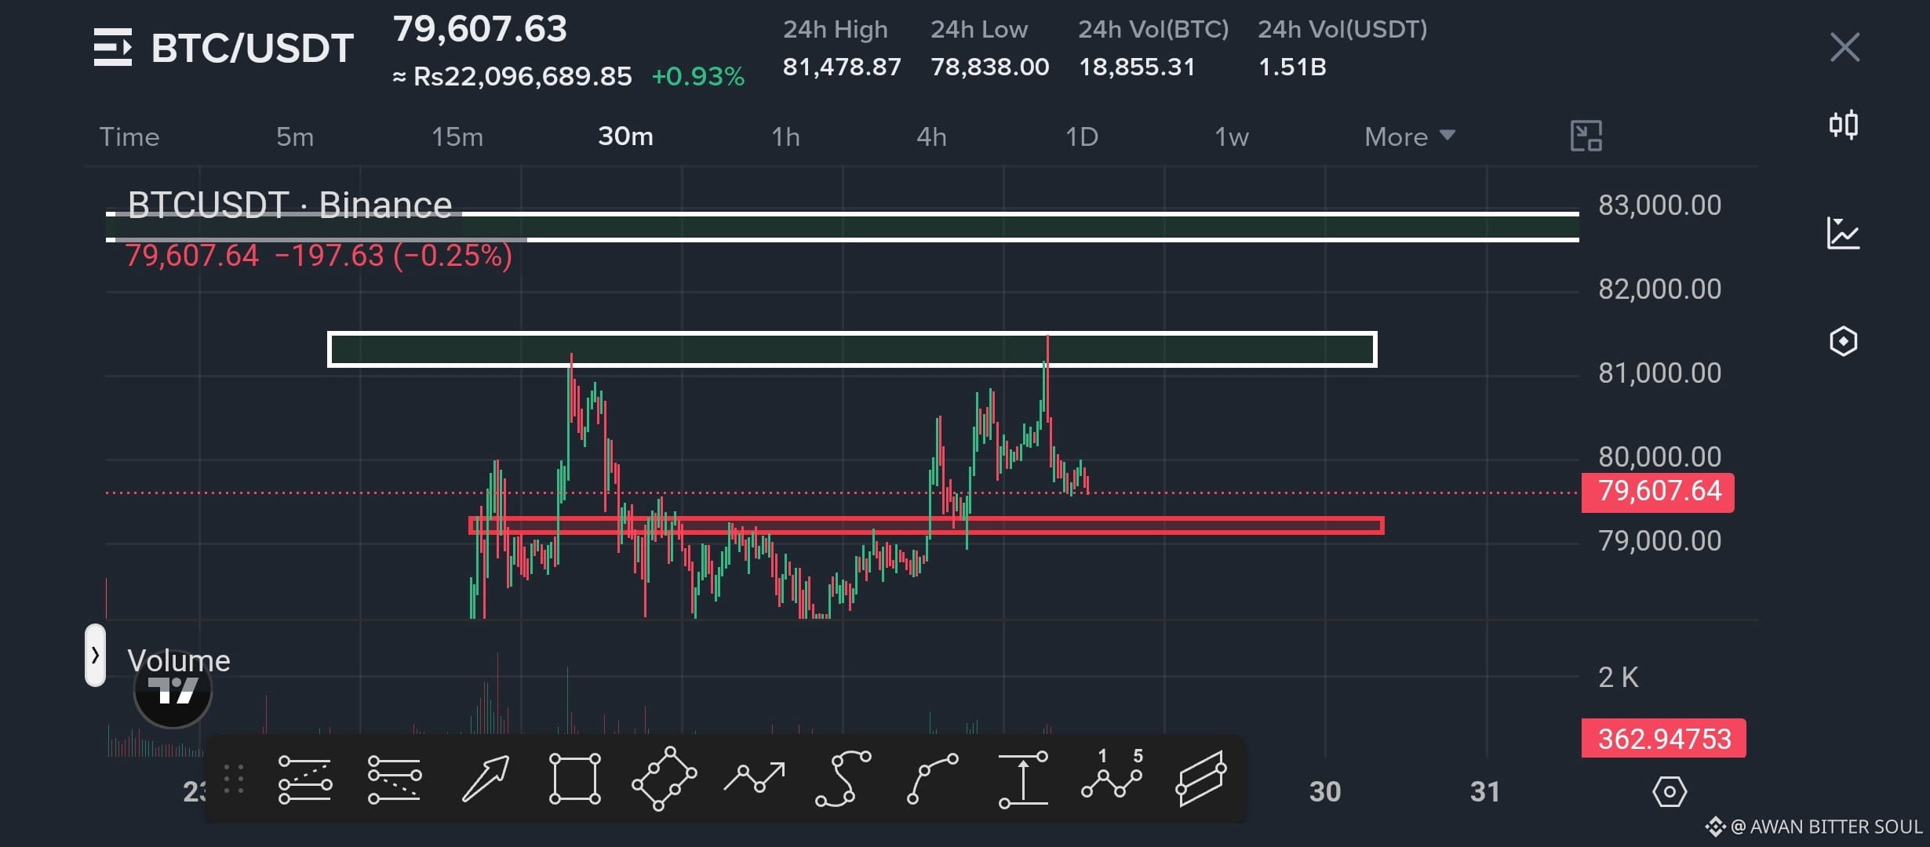Select the 1D timeframe
The height and width of the screenshot is (847, 1930).
pyautogui.click(x=1081, y=136)
